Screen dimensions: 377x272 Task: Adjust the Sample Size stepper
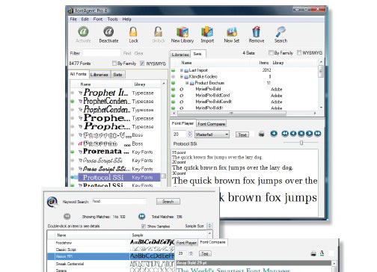click(209, 226)
